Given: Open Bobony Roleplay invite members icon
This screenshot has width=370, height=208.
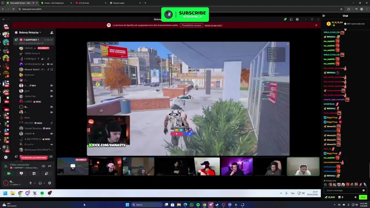Looking at the screenshot, I should tap(52, 33).
